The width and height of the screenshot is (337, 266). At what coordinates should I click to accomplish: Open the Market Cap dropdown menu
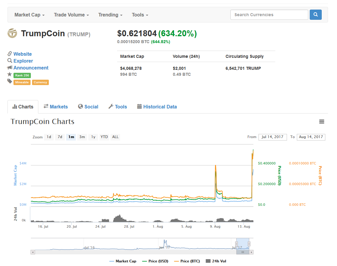(29, 15)
